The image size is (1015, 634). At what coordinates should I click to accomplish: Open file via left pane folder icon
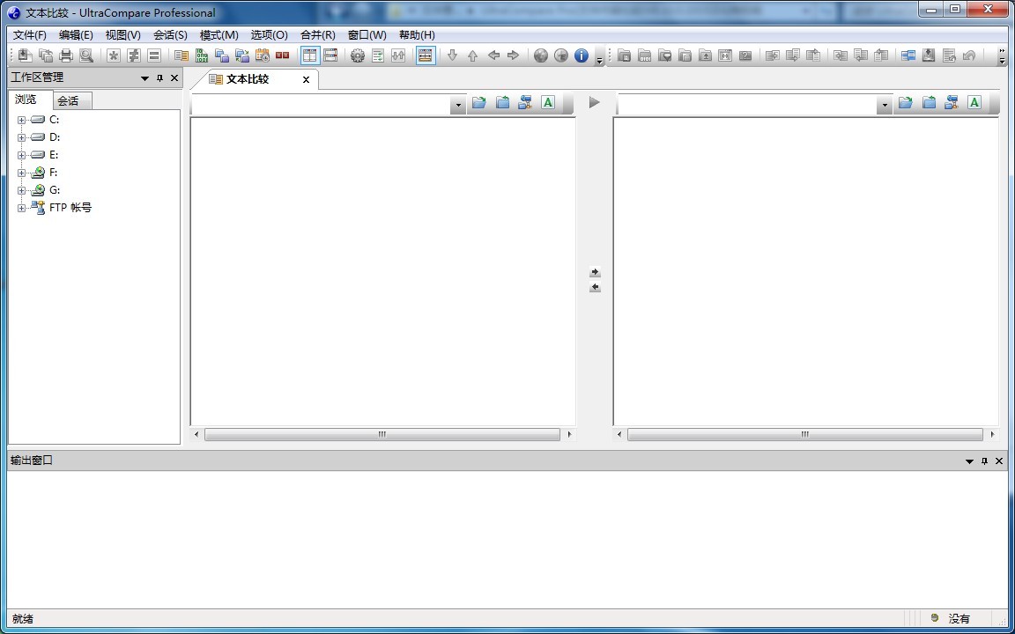[x=478, y=103]
